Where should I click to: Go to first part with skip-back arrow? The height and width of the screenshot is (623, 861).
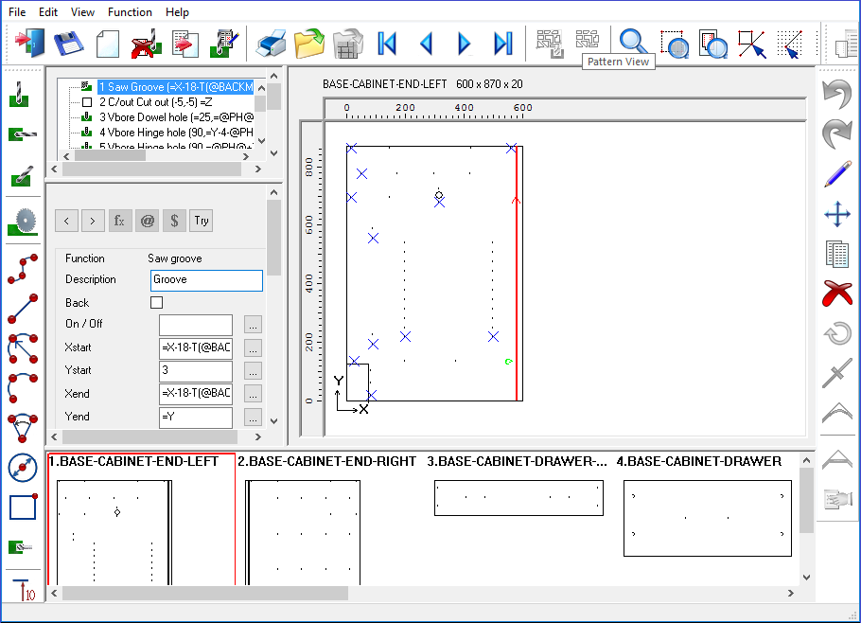(388, 44)
